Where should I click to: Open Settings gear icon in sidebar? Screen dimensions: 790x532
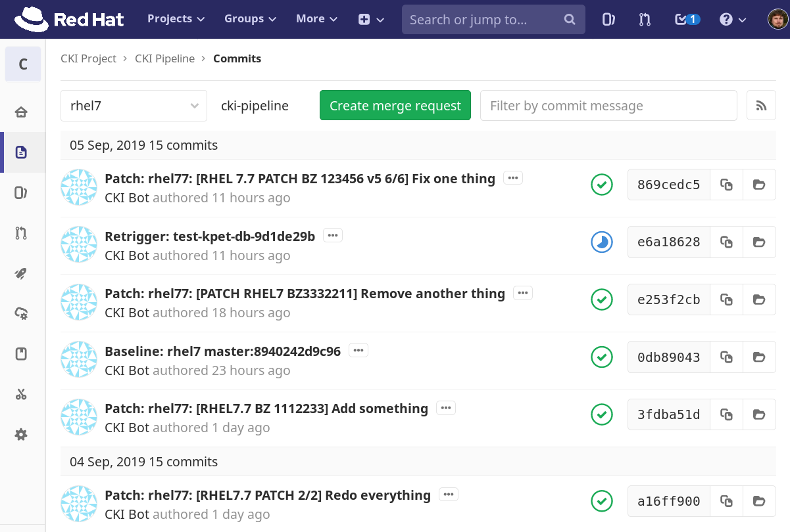coord(21,435)
